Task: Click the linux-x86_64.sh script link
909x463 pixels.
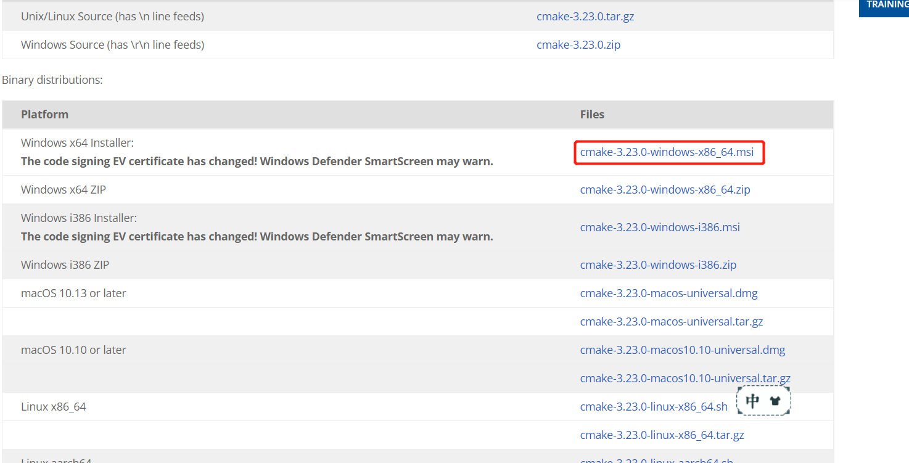Action: point(654,407)
